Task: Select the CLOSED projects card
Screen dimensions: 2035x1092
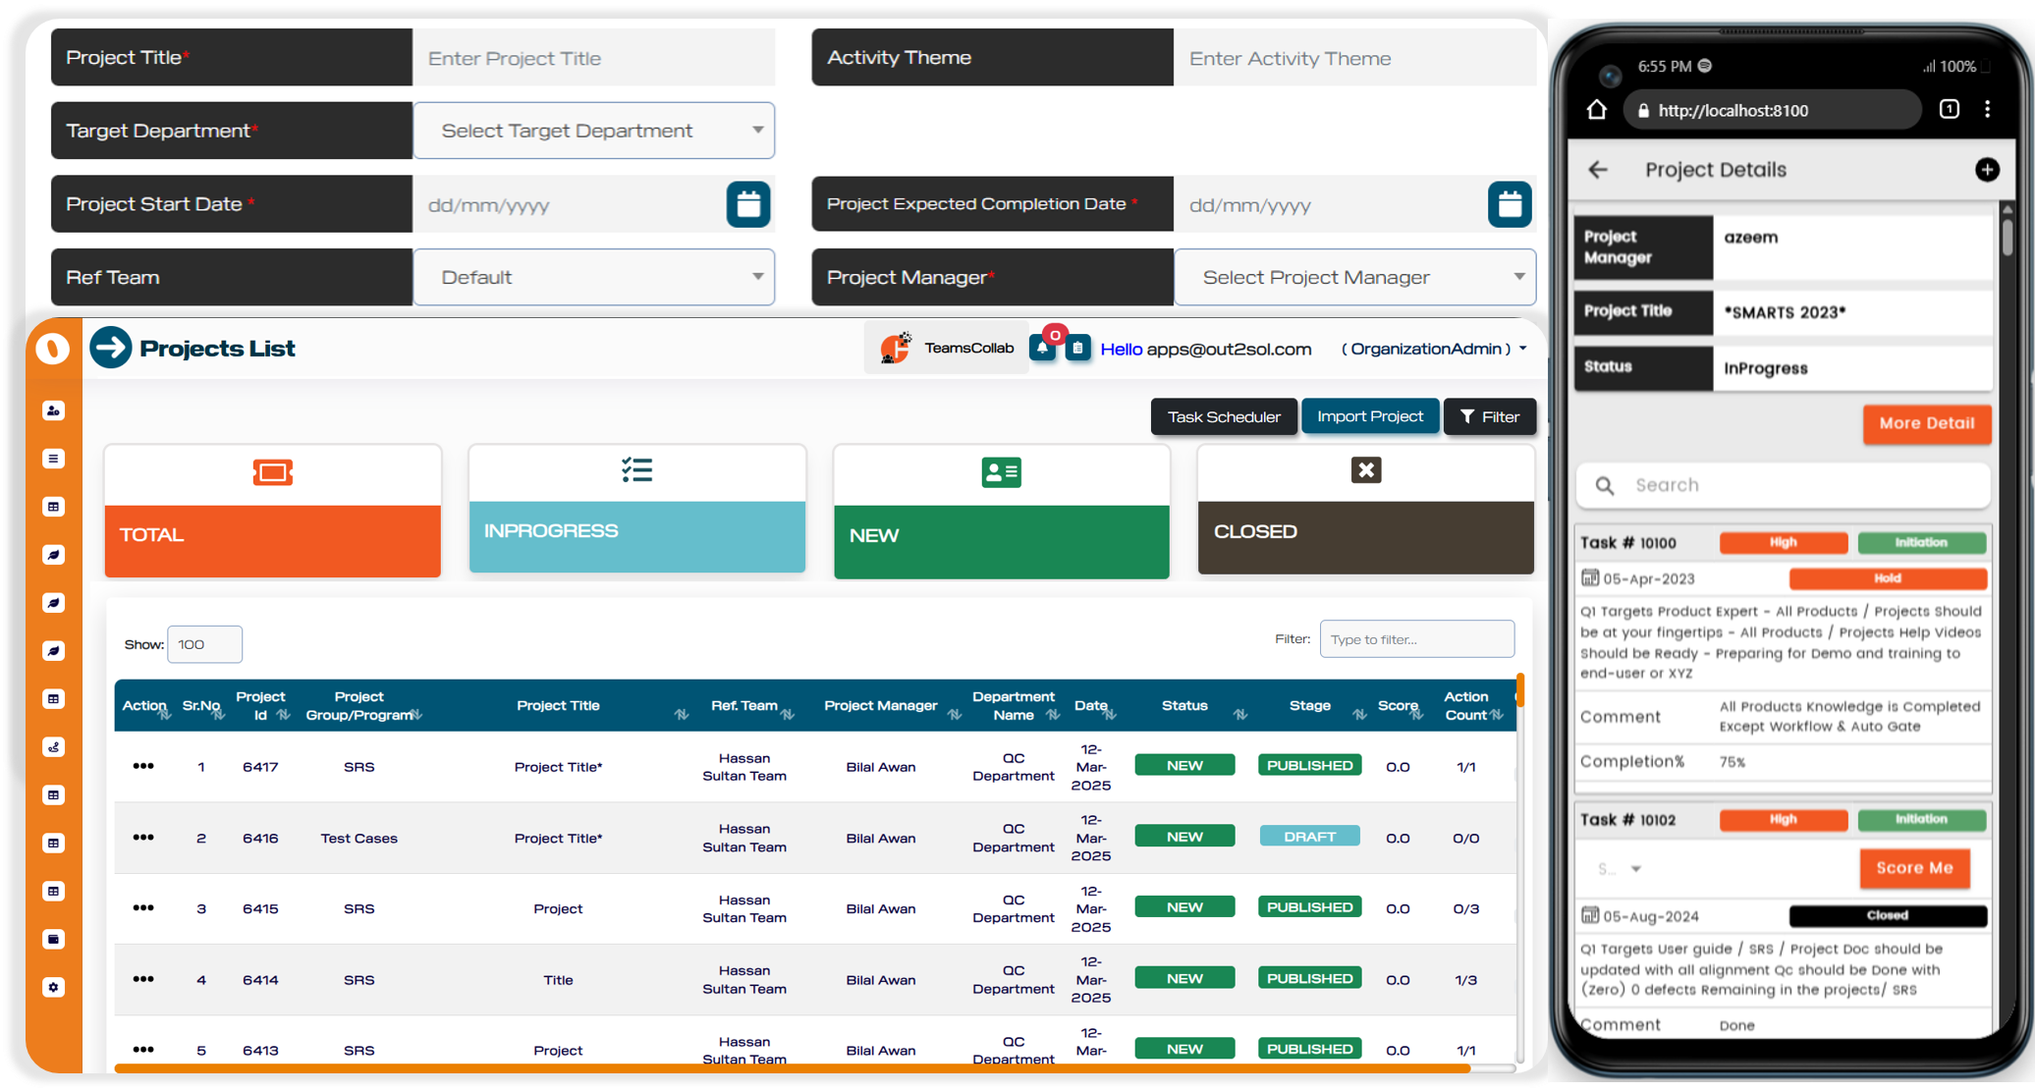Action: click(1365, 509)
